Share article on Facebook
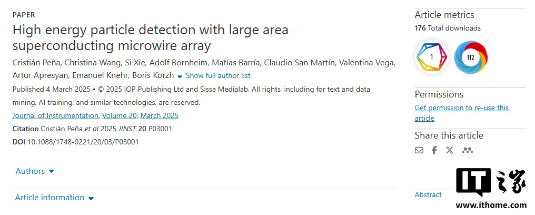This screenshot has width=535, height=215. tap(434, 150)
